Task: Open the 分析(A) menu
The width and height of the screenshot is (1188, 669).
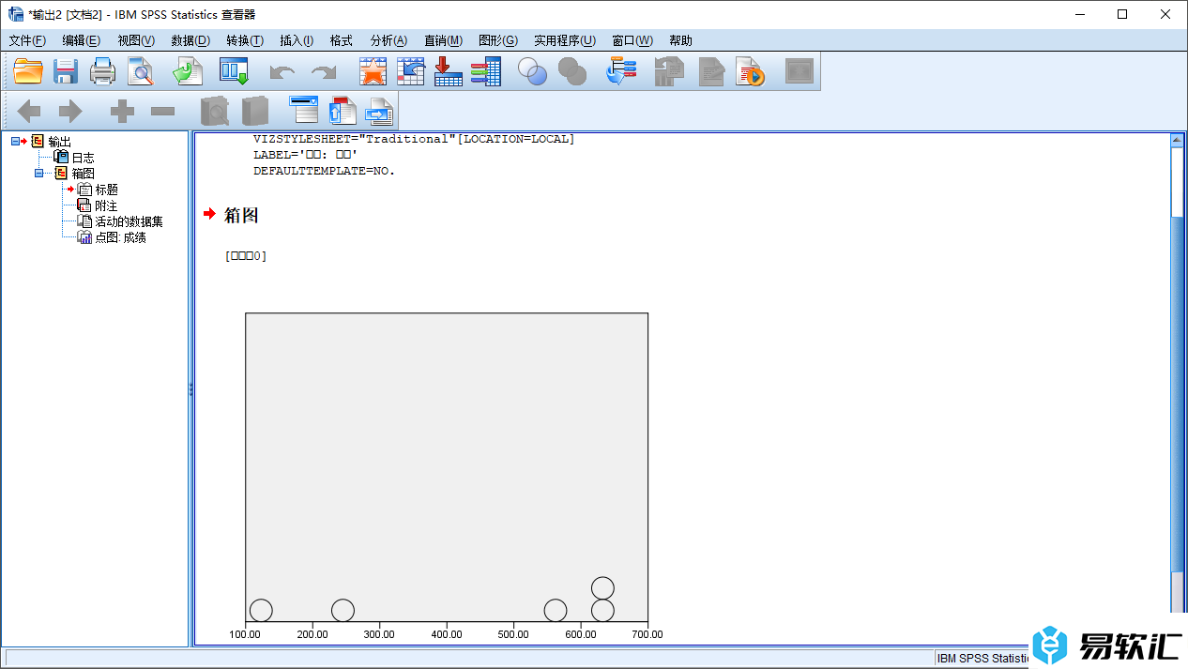Action: 388,40
